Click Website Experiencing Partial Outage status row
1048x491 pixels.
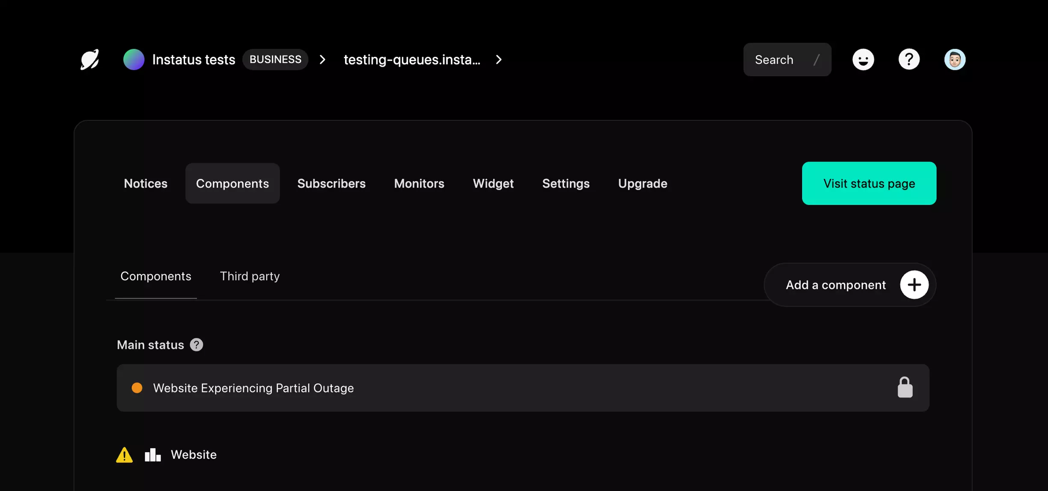pyautogui.click(x=523, y=388)
